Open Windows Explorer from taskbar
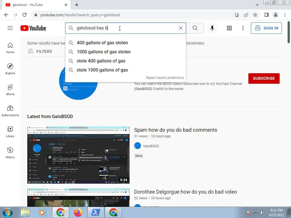 pyautogui.click(x=25, y=212)
